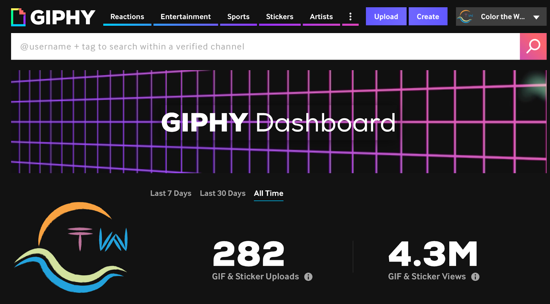Open the Entertainment menu
This screenshot has height=304, width=550.
186,17
